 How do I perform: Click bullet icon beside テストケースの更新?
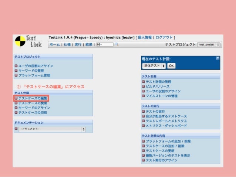pyautogui.click(x=144, y=151)
